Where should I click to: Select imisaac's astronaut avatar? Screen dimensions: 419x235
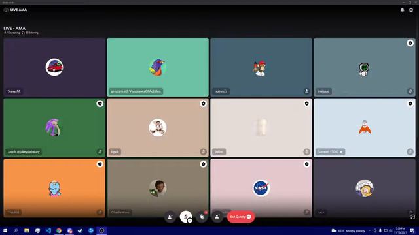[x=364, y=69]
